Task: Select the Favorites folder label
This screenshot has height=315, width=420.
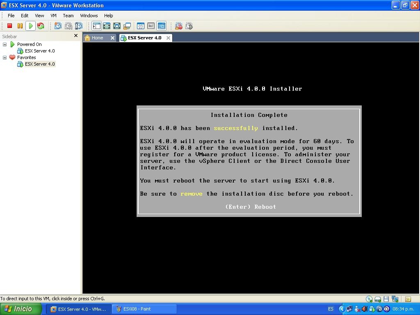Action: pos(26,57)
